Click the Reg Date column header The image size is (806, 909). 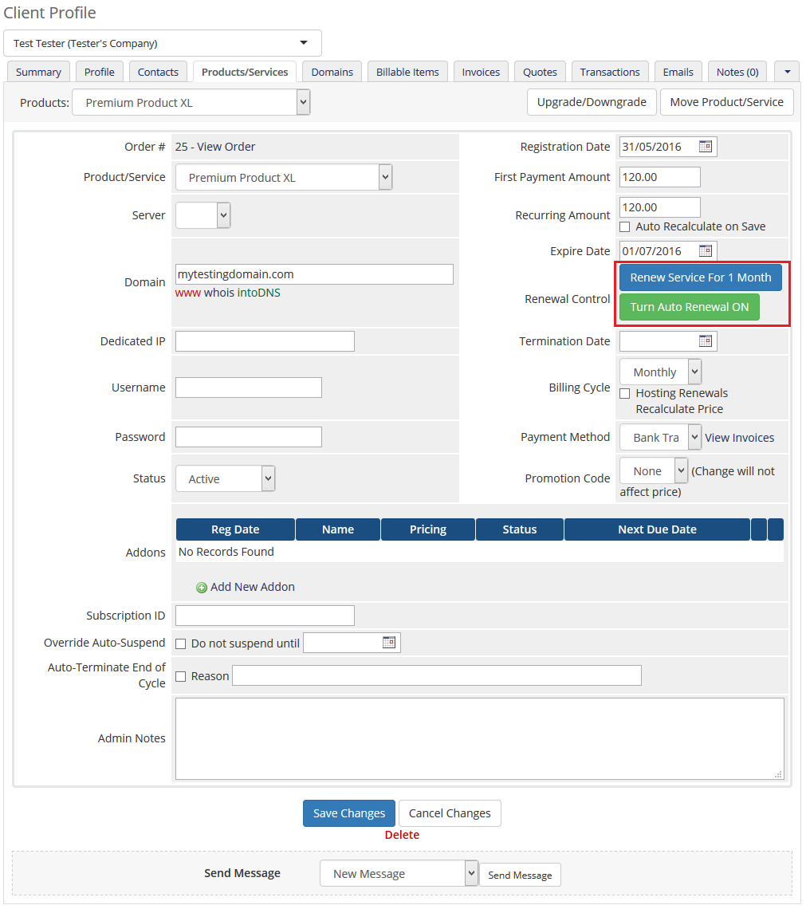[x=235, y=529]
